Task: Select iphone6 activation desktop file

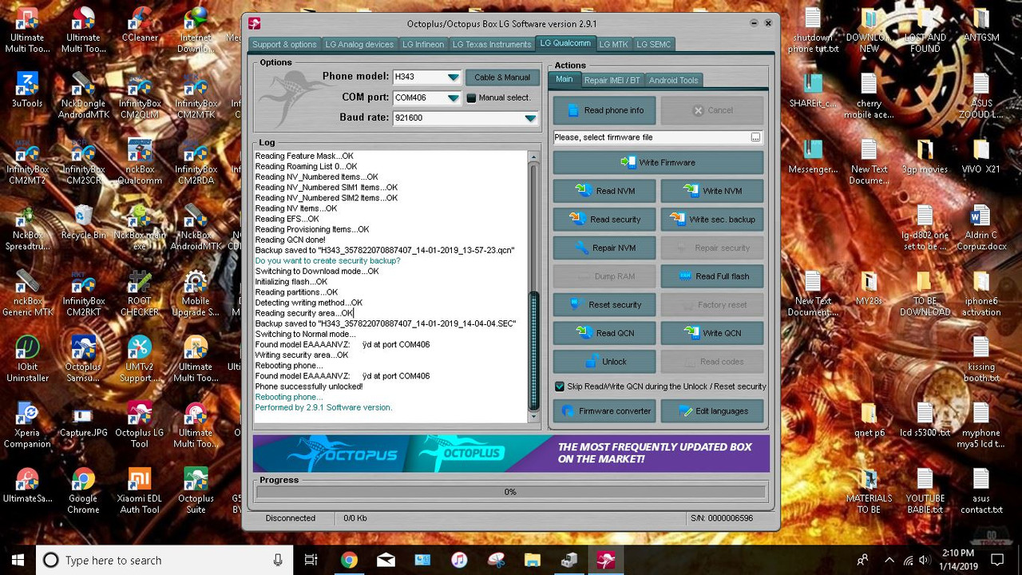Action: (x=981, y=293)
